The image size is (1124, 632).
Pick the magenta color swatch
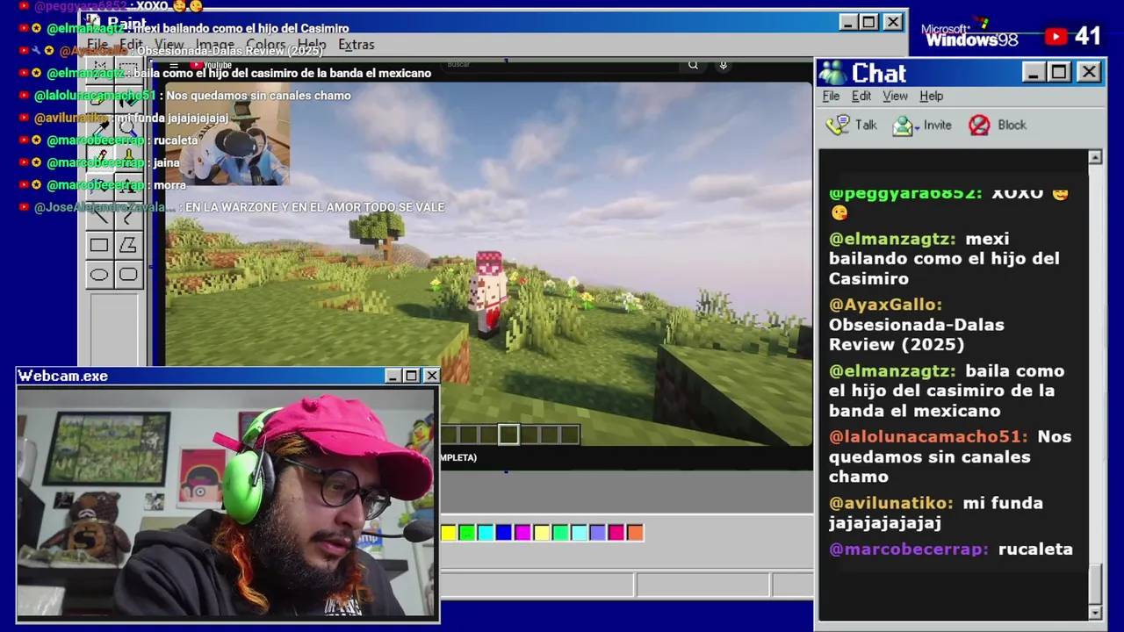[x=522, y=532]
